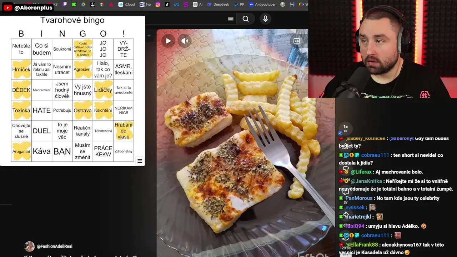Expand the chevron left of the video
The width and height of the screenshot is (457, 257).
(149, 35)
